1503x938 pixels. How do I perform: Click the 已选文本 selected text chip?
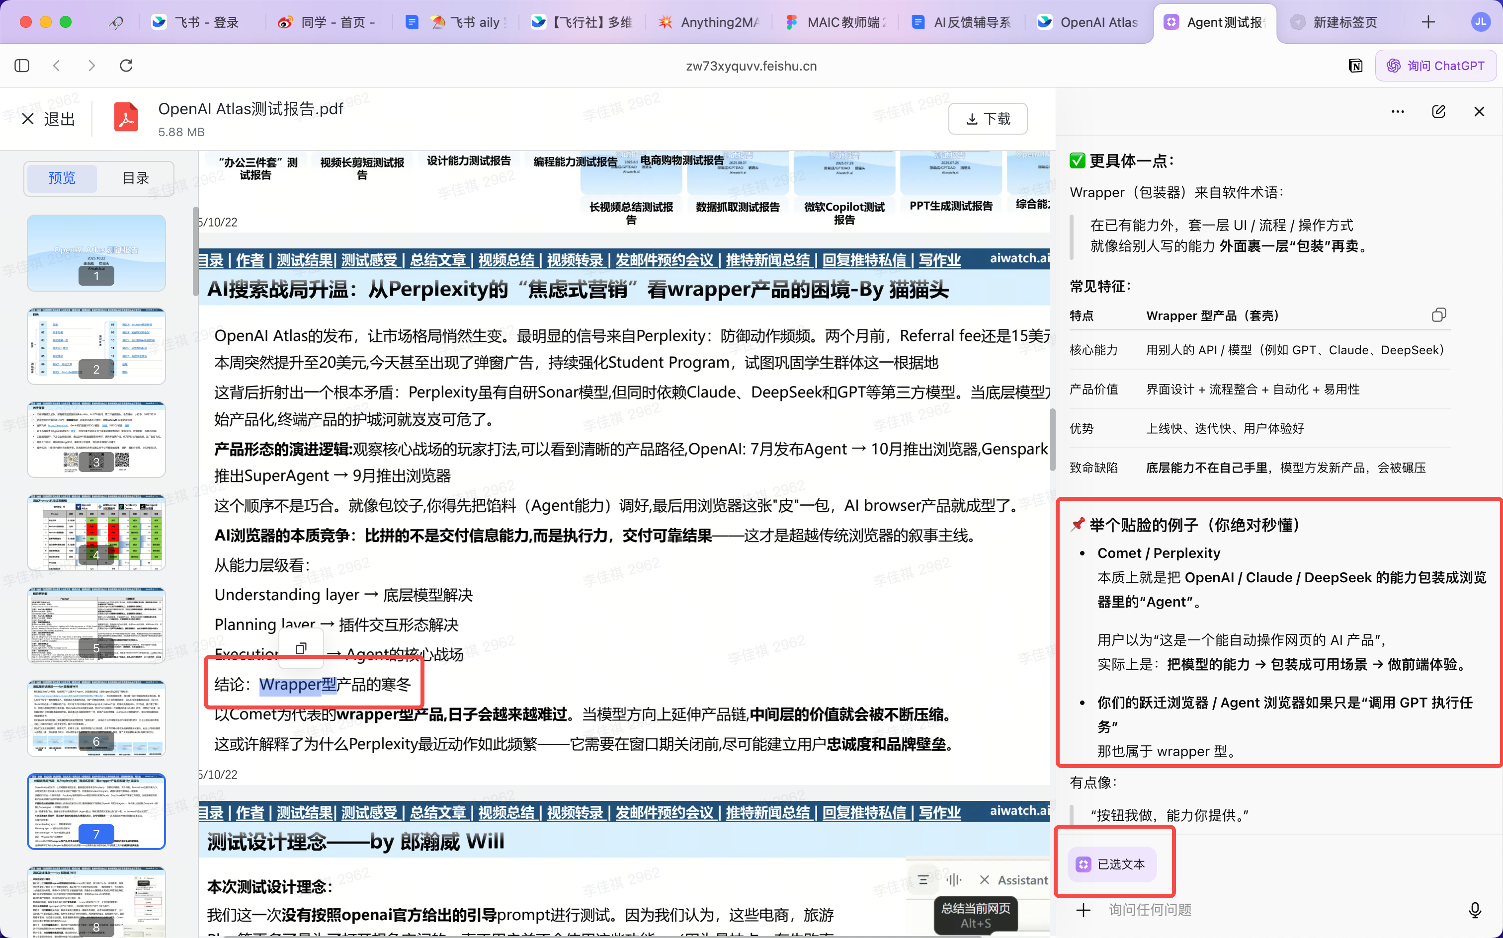pos(1112,864)
